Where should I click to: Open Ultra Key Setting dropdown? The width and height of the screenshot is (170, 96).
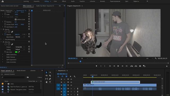coord(20,49)
